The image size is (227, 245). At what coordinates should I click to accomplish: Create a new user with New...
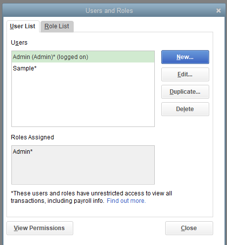pyautogui.click(x=185, y=57)
